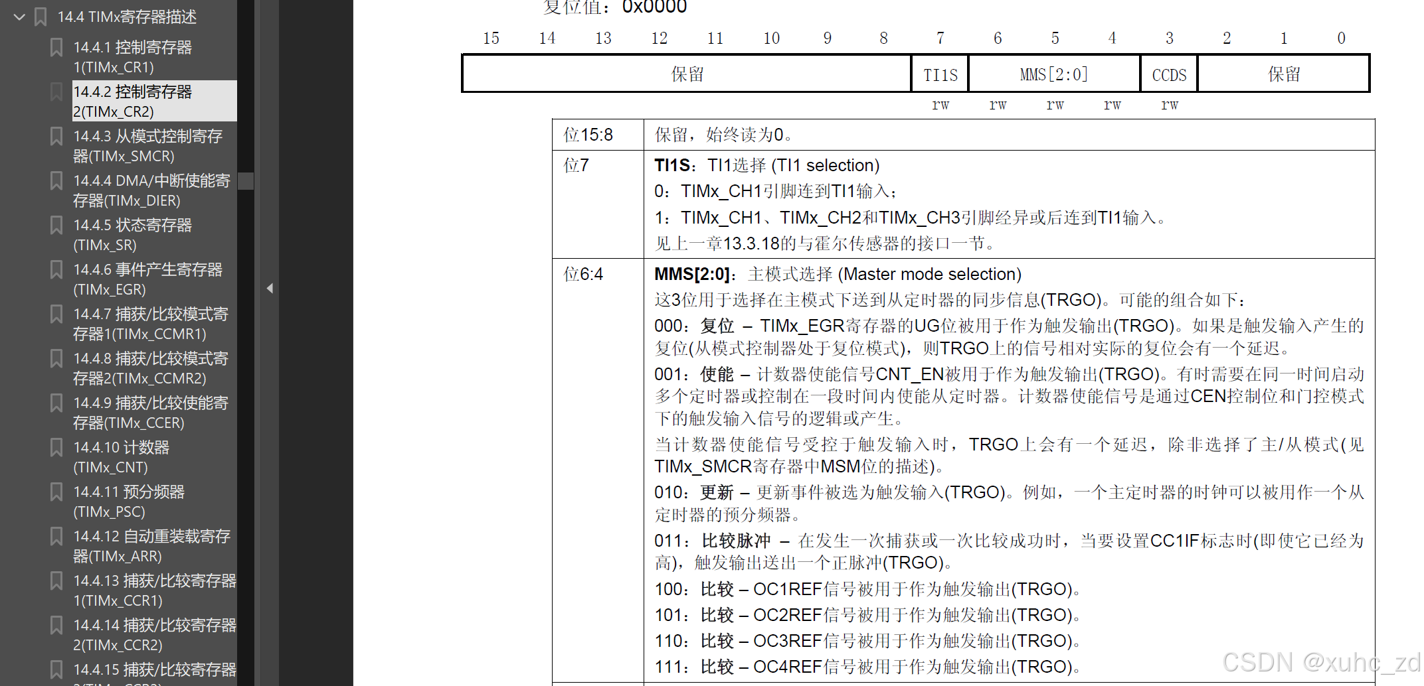Viewport: 1424px width, 686px height.
Task: Click bookmark icon for 14.4.6 事件产生寄存器
Action: 56,269
